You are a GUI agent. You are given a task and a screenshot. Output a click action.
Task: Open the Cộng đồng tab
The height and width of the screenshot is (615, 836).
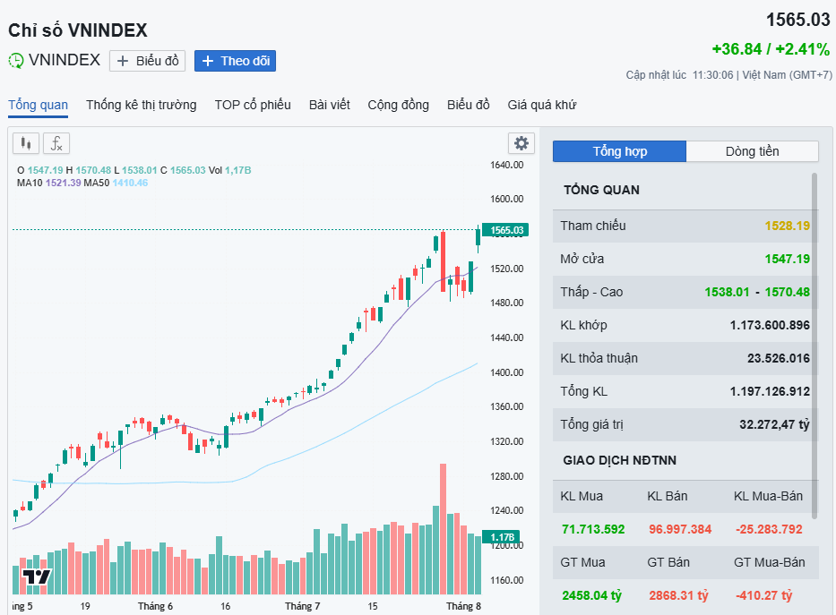pyautogui.click(x=398, y=105)
